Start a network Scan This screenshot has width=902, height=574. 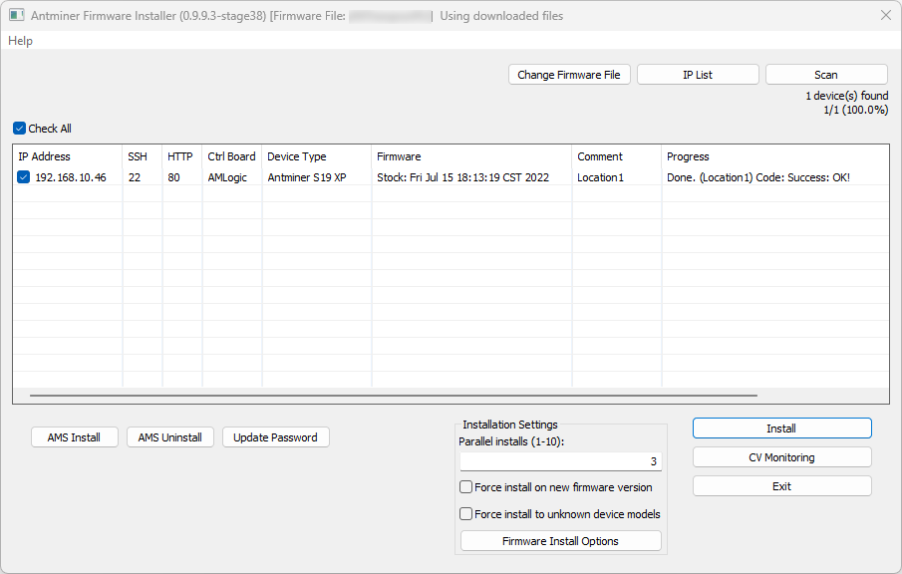(x=826, y=75)
